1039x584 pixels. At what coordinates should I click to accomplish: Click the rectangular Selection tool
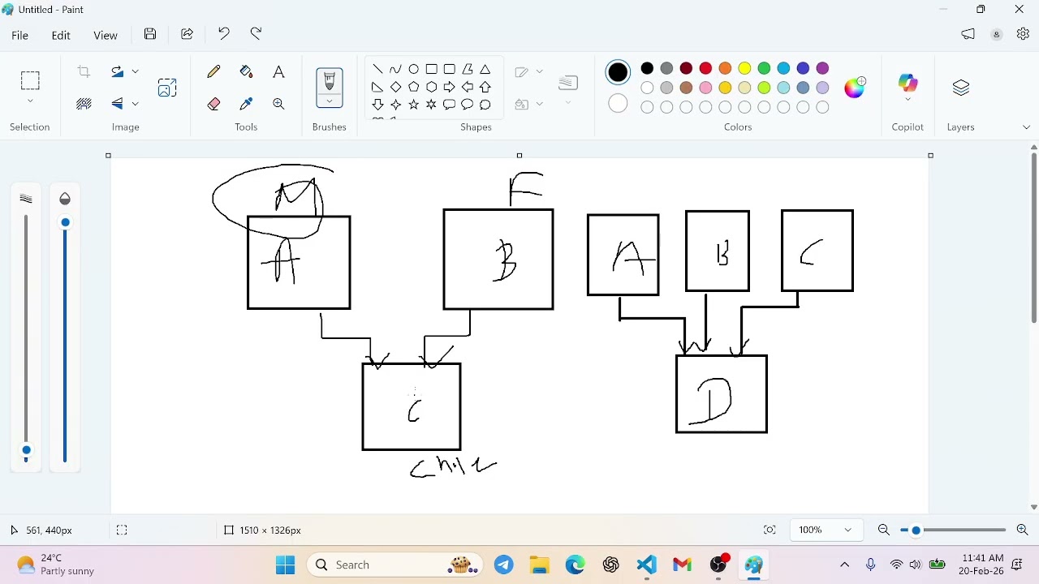[x=30, y=80]
